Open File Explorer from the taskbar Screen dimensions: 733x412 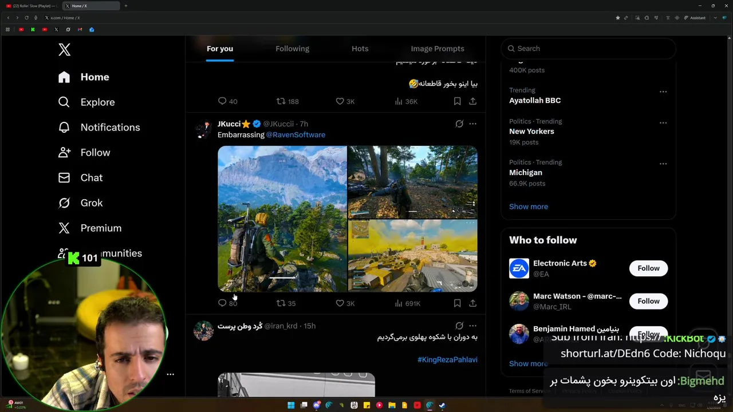point(392,405)
